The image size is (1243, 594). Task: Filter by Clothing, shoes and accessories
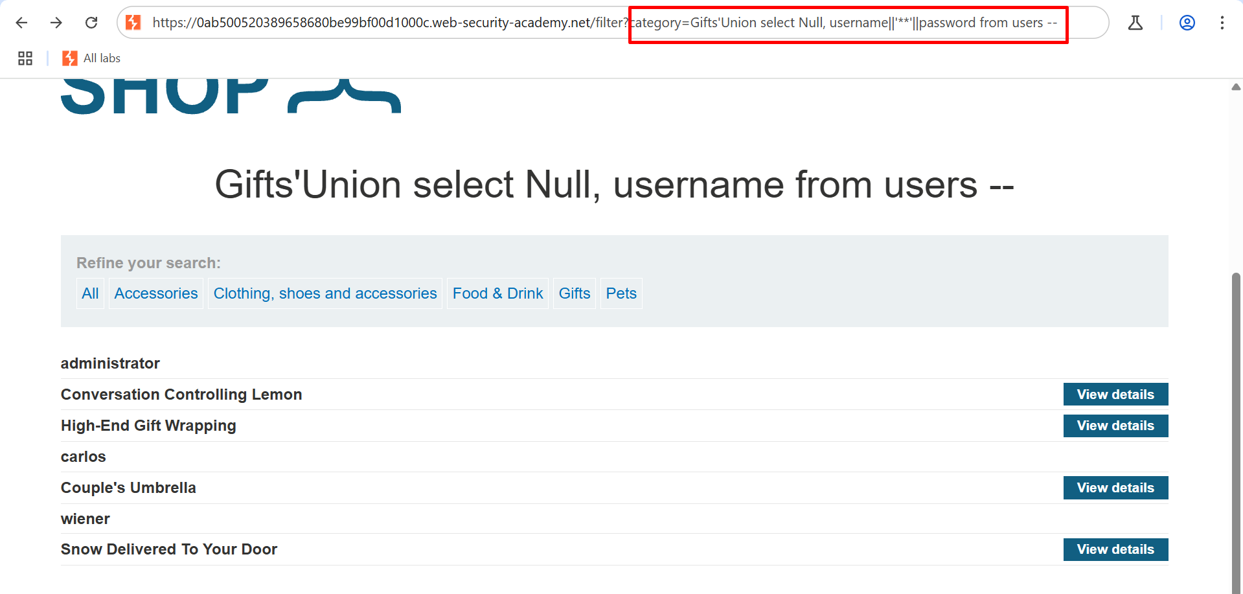(325, 293)
